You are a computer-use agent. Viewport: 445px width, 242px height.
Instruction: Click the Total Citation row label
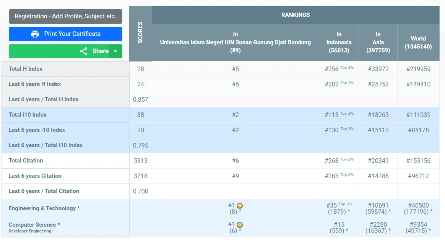point(26,161)
